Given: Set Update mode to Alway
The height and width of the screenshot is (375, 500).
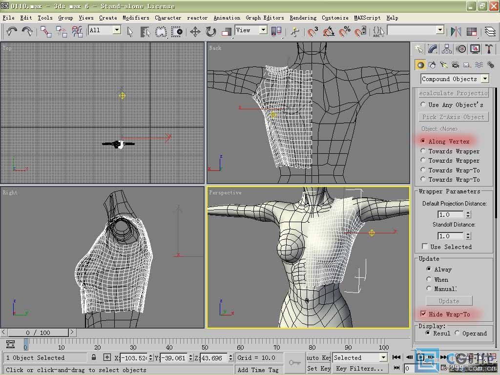Looking at the screenshot, I should [429, 269].
